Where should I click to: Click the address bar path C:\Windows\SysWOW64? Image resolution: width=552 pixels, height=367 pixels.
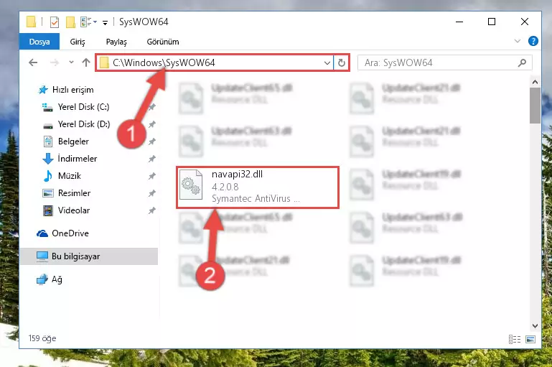164,62
